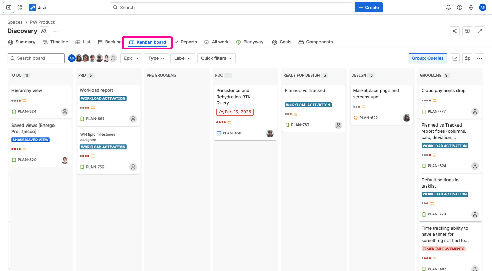Click the blue Create button

pyautogui.click(x=368, y=7)
